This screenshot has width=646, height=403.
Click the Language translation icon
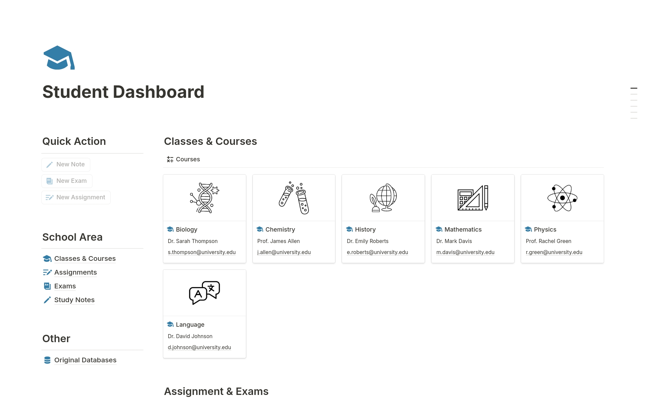[x=204, y=292]
